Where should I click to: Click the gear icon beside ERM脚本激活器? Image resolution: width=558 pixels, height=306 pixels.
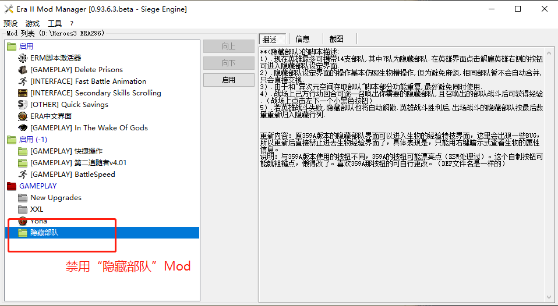point(23,58)
